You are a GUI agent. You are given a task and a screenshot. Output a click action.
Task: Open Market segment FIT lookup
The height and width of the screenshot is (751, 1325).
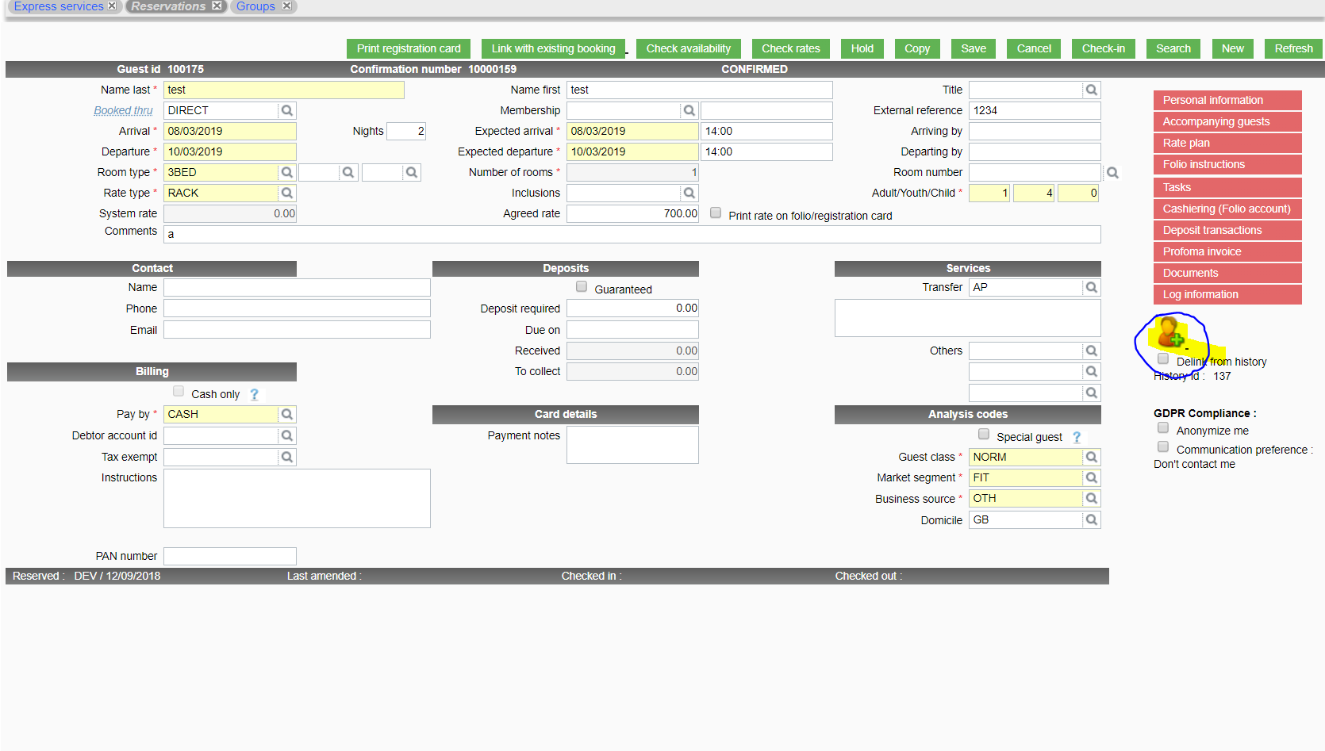[1092, 477]
